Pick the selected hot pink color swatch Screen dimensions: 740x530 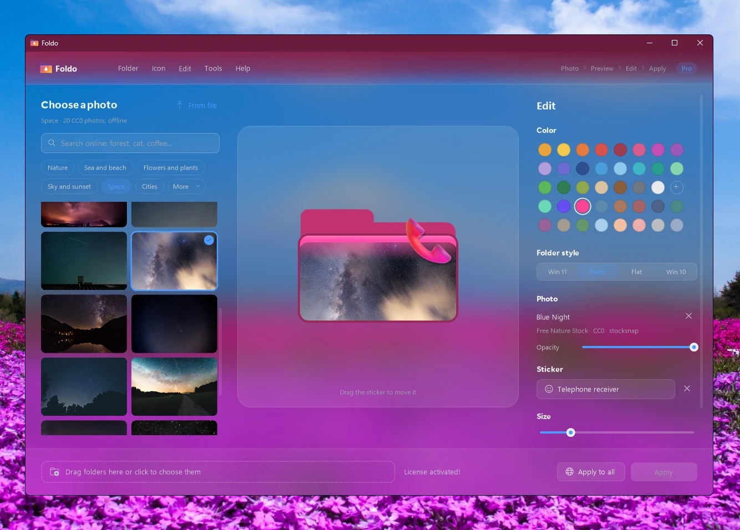(x=583, y=206)
